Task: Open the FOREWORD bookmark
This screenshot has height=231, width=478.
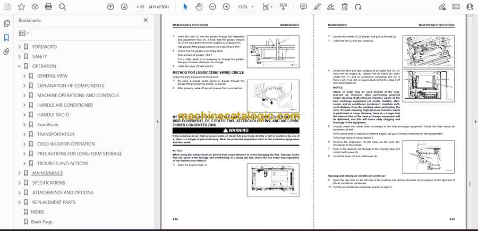Action: (x=45, y=47)
